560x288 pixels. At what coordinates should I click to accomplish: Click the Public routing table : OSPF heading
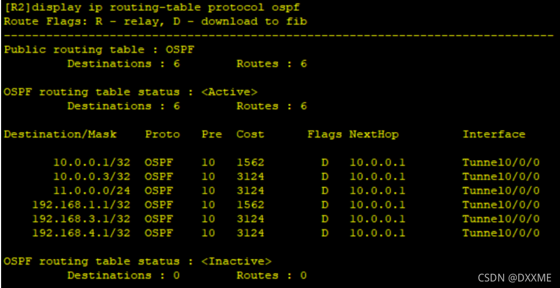99,50
